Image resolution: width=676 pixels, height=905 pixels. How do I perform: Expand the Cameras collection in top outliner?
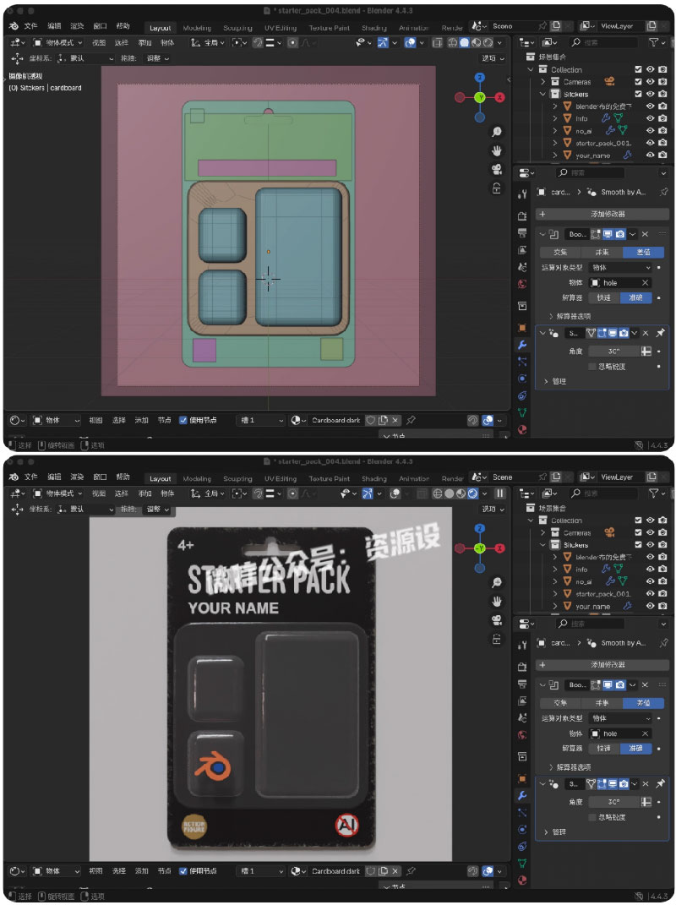(x=542, y=81)
